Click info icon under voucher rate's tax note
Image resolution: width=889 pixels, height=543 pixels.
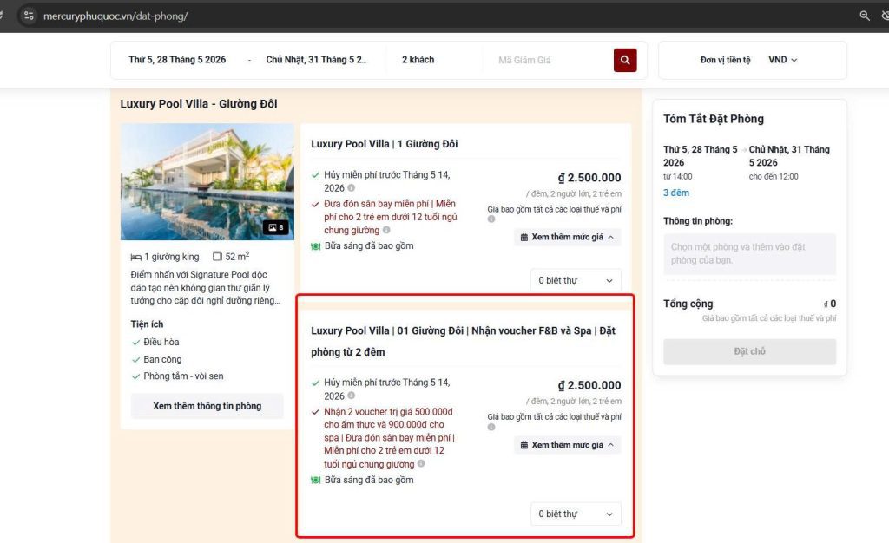tap(491, 427)
